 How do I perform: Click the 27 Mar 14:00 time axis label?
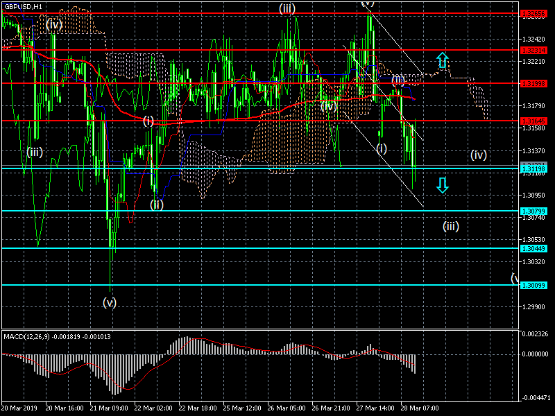(x=375, y=408)
